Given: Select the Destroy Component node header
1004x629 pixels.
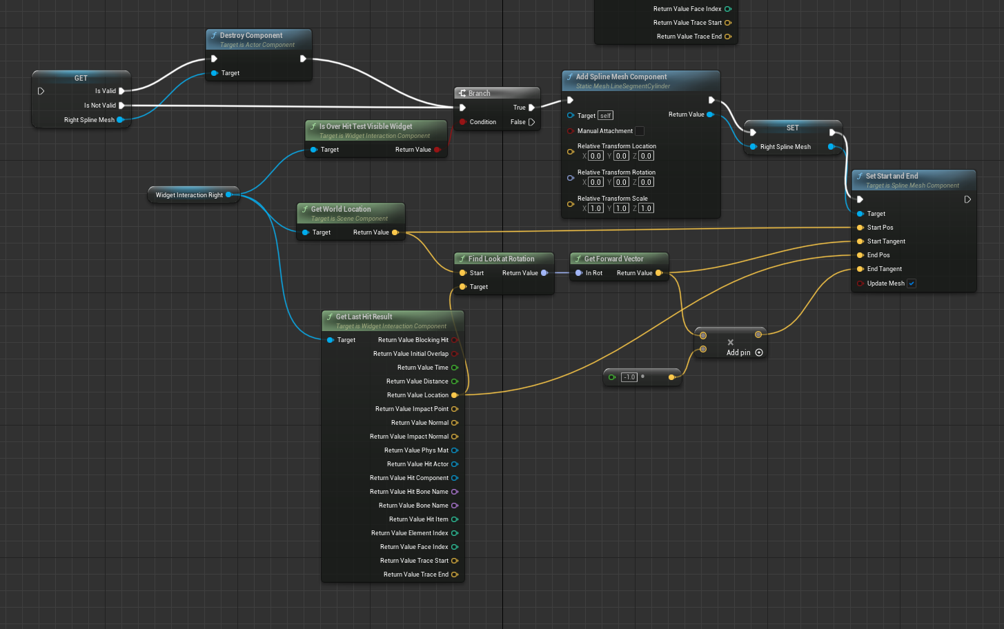Looking at the screenshot, I should pyautogui.click(x=251, y=36).
